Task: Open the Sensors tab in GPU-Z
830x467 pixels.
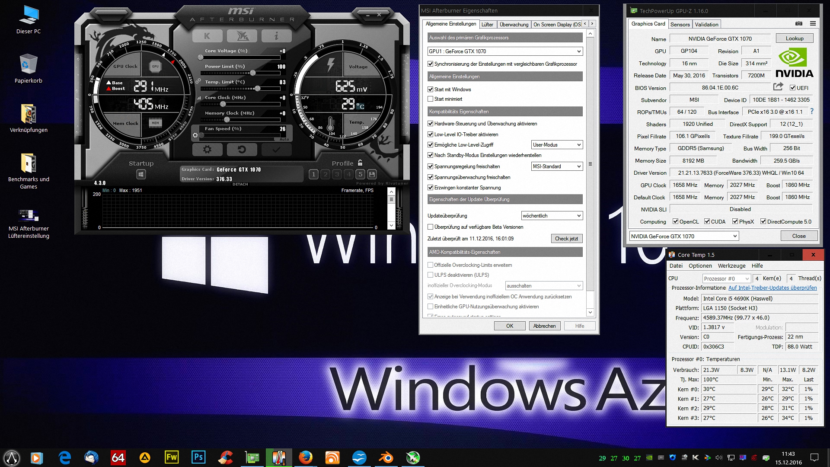Action: point(680,25)
